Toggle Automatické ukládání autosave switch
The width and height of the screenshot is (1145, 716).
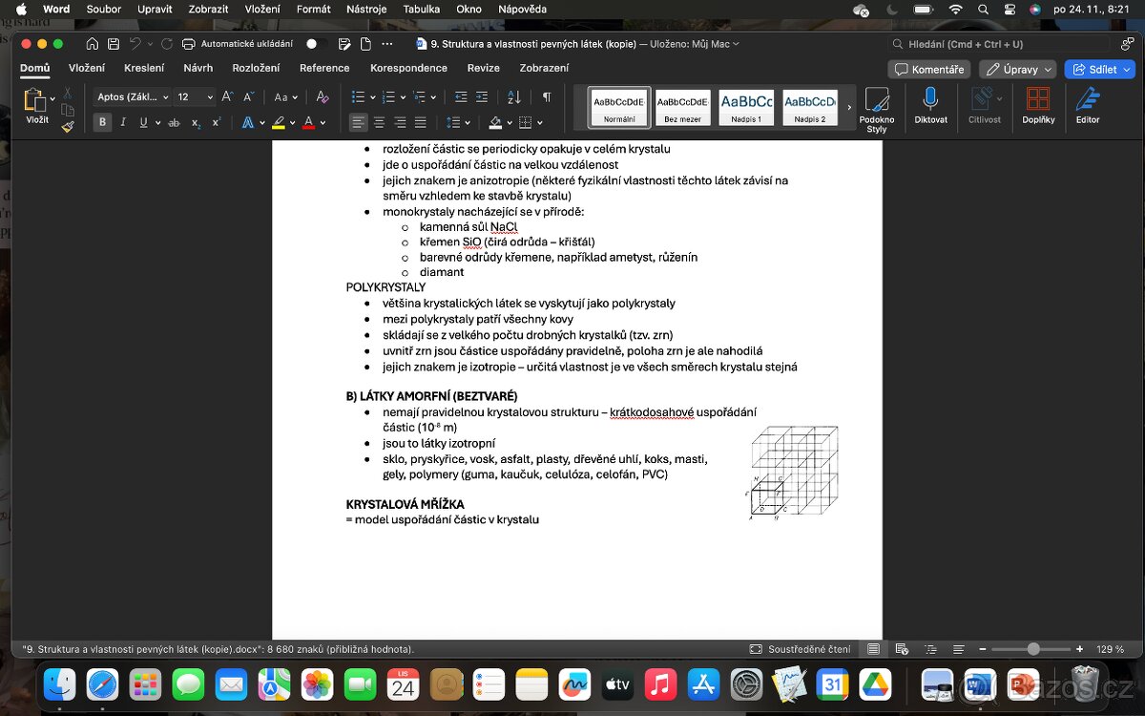coord(317,44)
